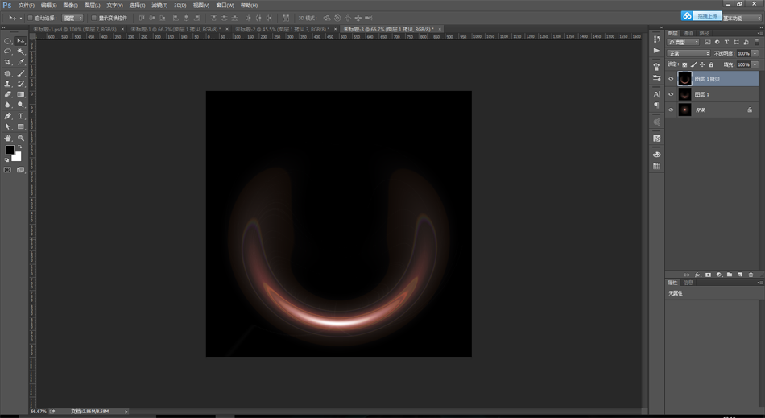Select the Crop tool
765x418 pixels.
(x=8, y=62)
